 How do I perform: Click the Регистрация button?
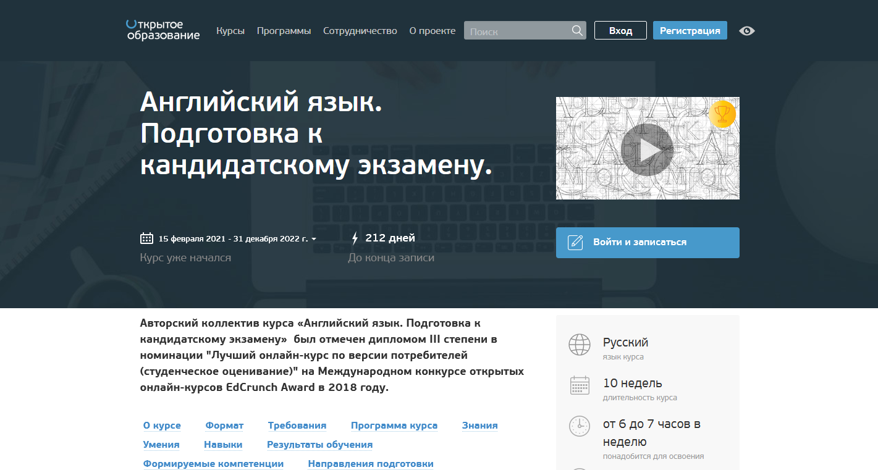pyautogui.click(x=690, y=30)
